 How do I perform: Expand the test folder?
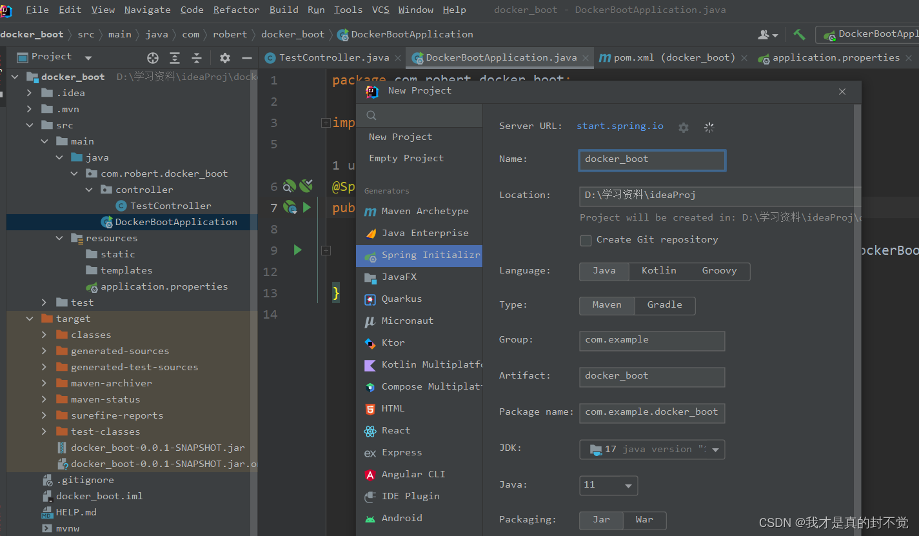44,303
